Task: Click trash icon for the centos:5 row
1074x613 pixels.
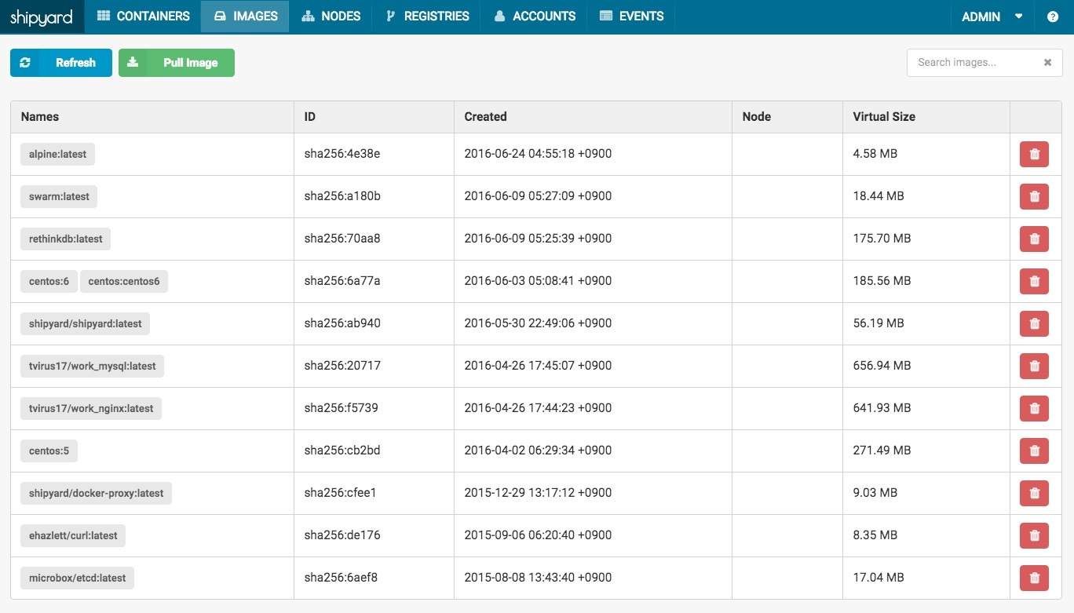Action: pos(1033,451)
